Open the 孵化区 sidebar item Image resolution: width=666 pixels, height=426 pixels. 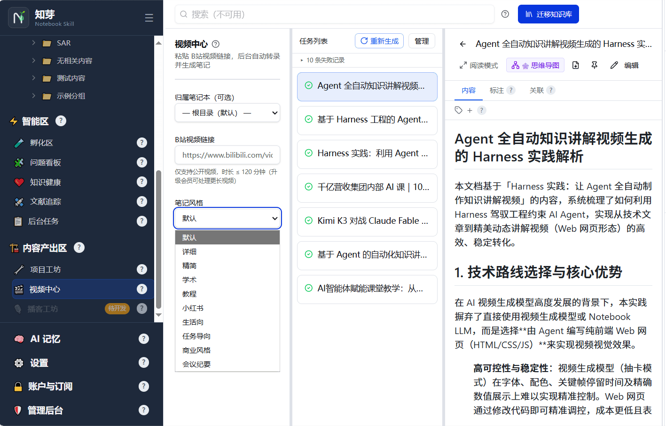(x=41, y=143)
